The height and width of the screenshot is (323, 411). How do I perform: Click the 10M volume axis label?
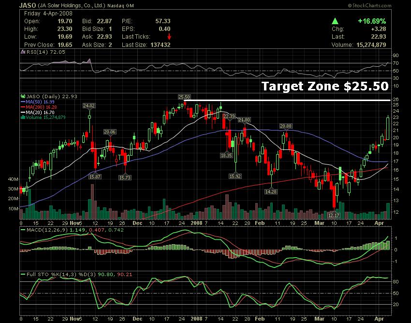(14, 209)
